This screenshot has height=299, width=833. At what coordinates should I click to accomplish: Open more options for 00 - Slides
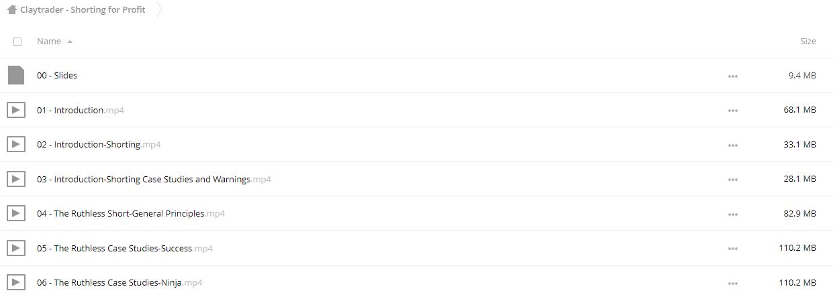click(732, 76)
